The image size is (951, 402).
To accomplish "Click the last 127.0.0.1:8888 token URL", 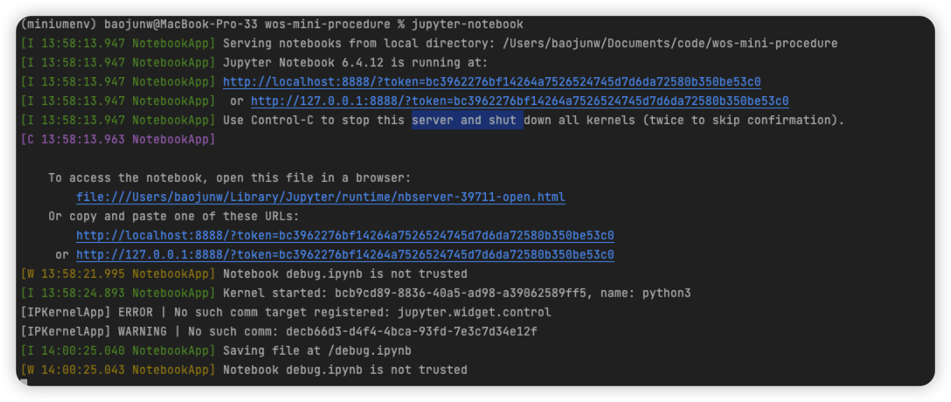I will tap(345, 254).
